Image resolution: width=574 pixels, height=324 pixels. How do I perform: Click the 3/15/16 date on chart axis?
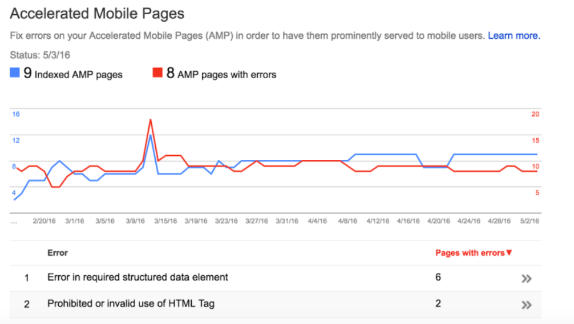[x=165, y=221]
